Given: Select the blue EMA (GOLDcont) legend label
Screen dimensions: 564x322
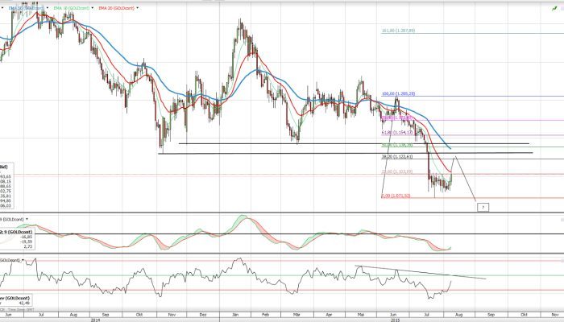Looking at the screenshot, I should click(27, 8).
